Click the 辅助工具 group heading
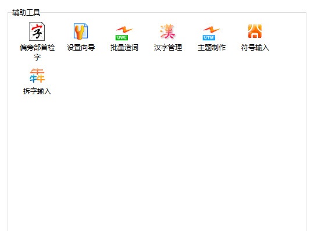This screenshot has width=314, height=231. click(26, 13)
